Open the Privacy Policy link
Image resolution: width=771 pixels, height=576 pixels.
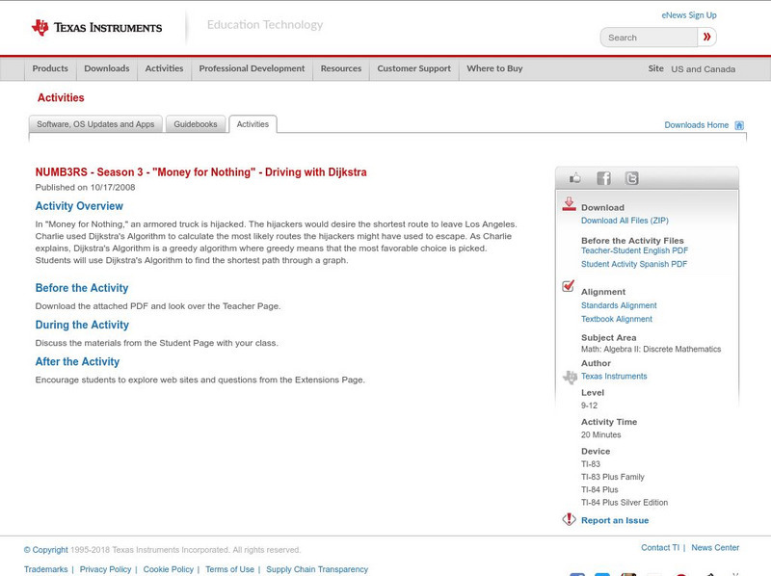click(x=105, y=569)
